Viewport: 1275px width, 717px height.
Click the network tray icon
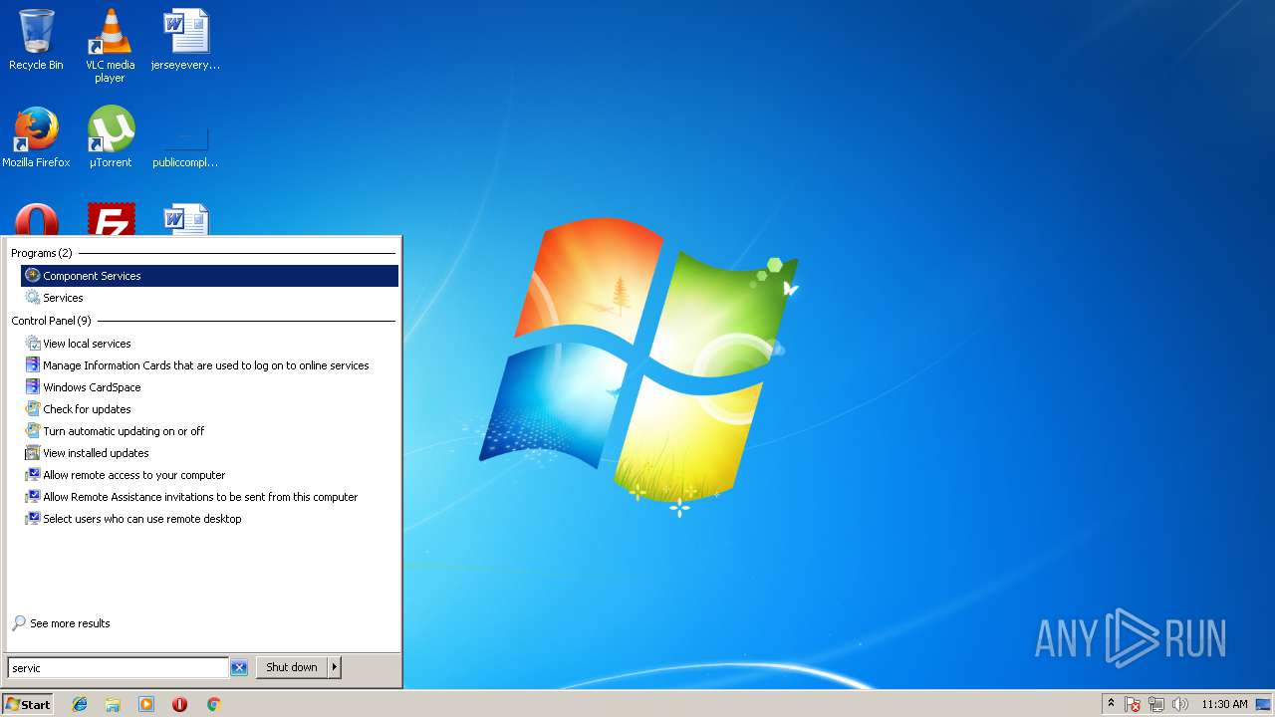point(1156,704)
